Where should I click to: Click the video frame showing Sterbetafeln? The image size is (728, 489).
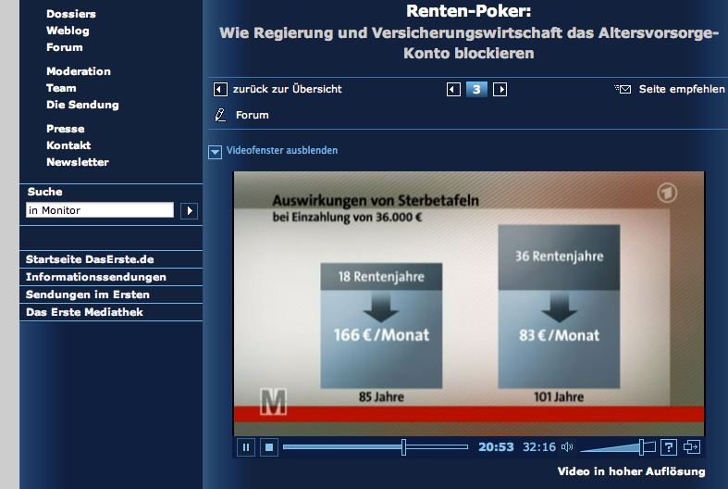[x=469, y=304]
